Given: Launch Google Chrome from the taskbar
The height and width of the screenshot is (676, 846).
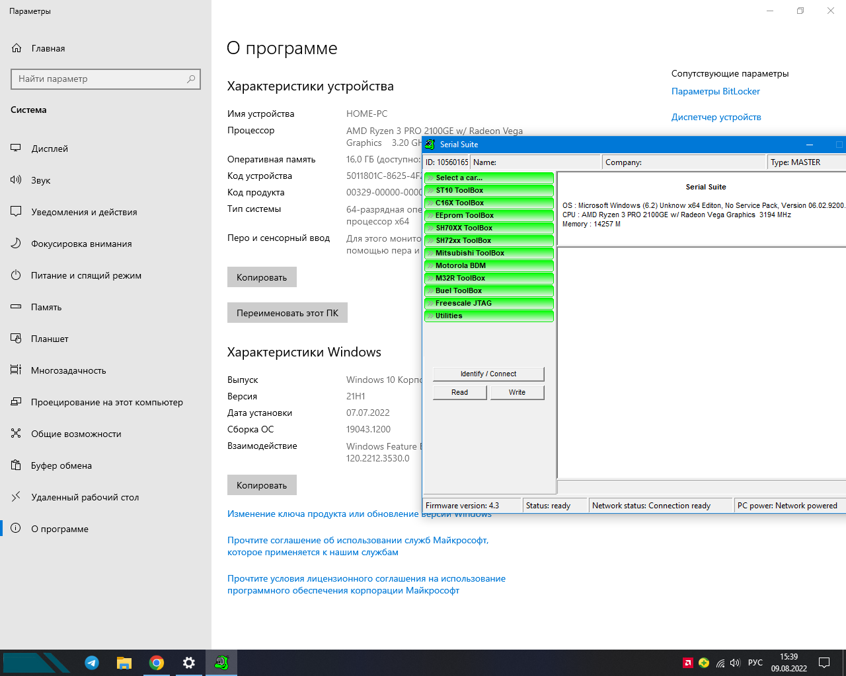Looking at the screenshot, I should coord(157,663).
